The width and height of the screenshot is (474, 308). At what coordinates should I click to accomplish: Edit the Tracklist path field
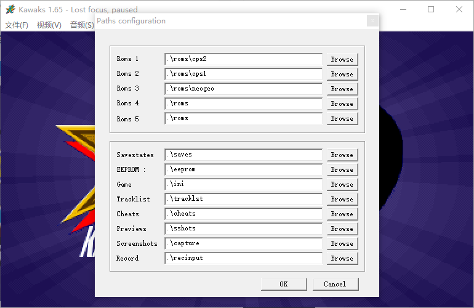click(x=243, y=200)
